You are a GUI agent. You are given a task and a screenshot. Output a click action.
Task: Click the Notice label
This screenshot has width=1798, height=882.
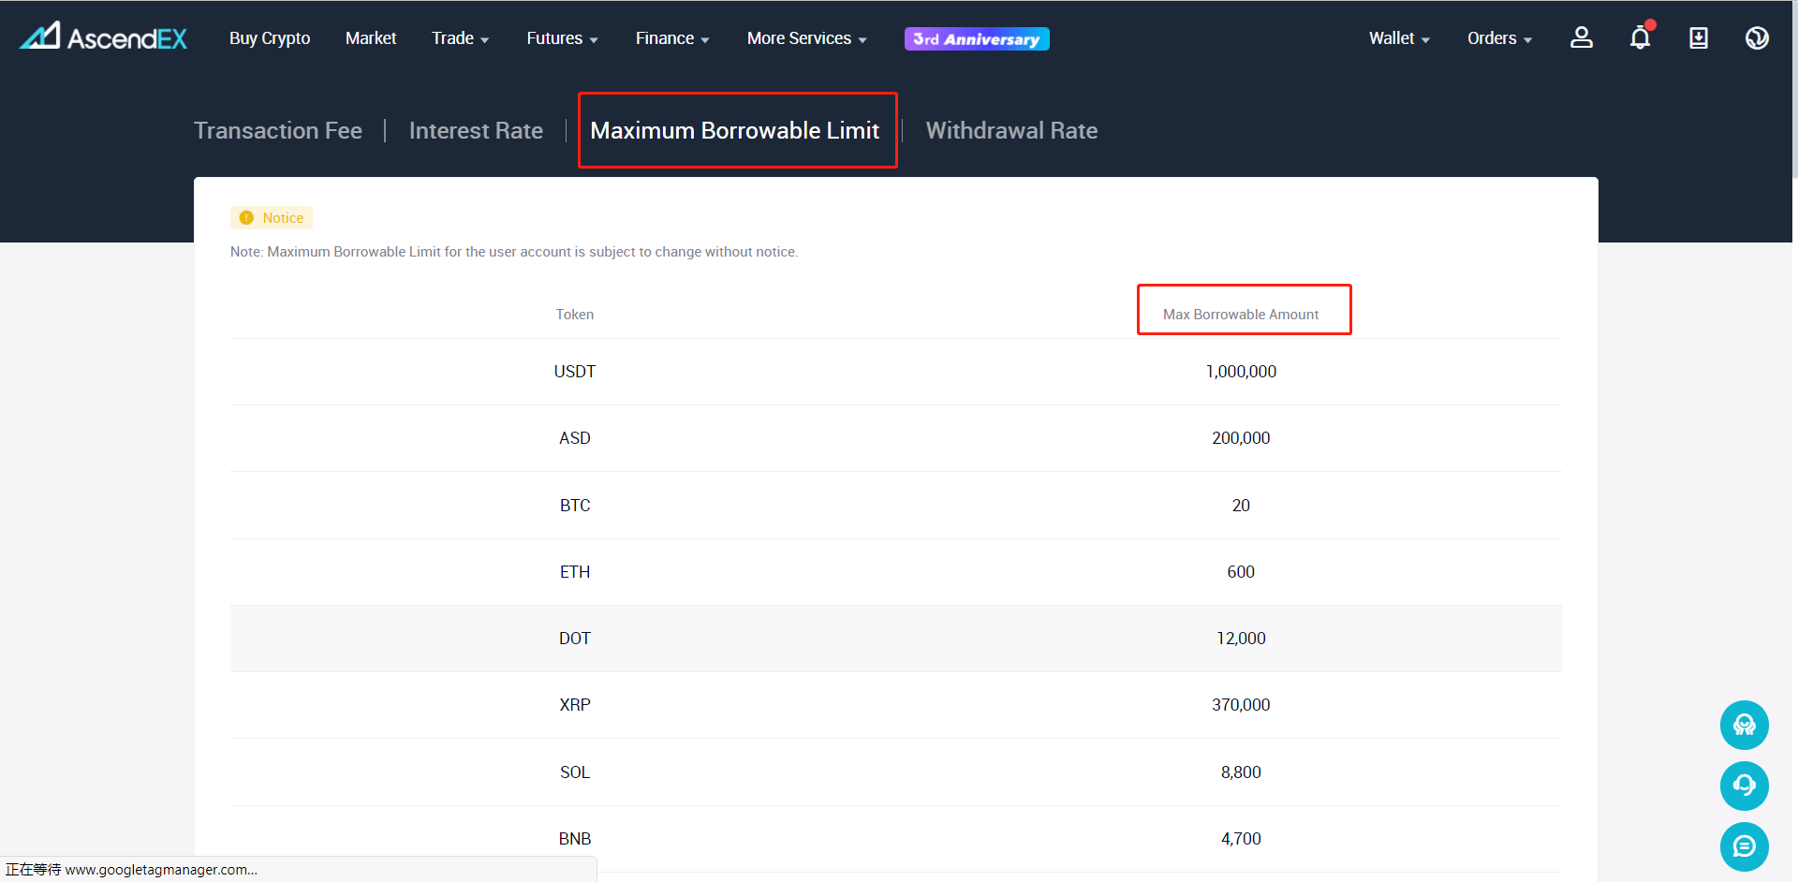[x=283, y=217]
